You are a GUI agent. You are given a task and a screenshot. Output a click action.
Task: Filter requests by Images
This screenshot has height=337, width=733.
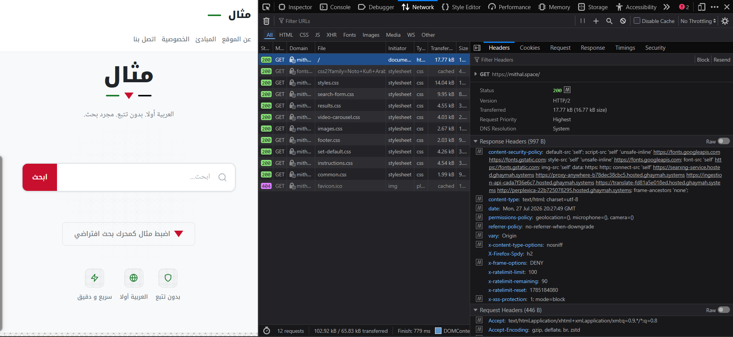tap(371, 35)
